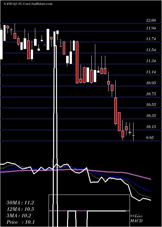Click the 10.35 price axis label
The width and height of the screenshot is (162, 227).
151,116
